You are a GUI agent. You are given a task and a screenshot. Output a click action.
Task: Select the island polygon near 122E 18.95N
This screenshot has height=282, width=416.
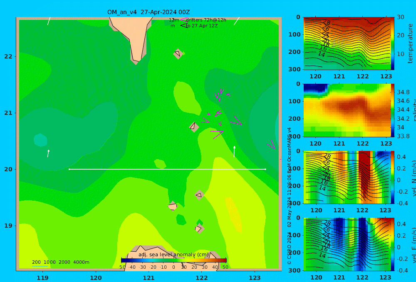(x=199, y=229)
